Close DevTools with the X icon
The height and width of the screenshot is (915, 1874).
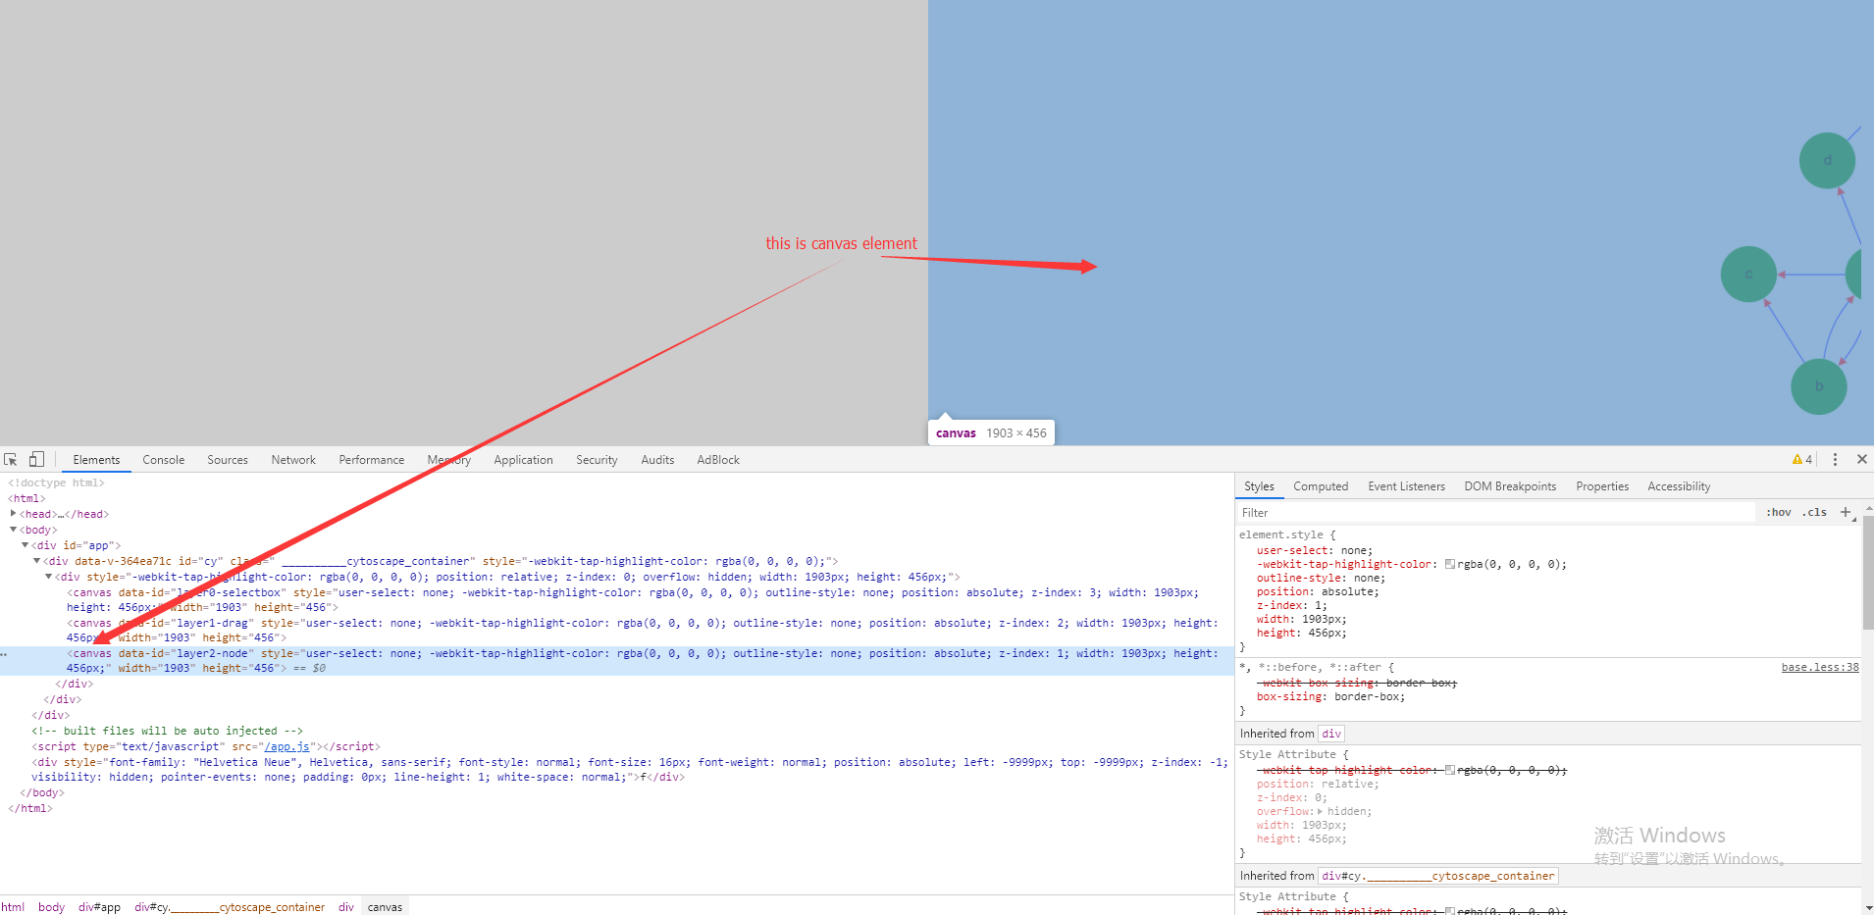[1862, 459]
